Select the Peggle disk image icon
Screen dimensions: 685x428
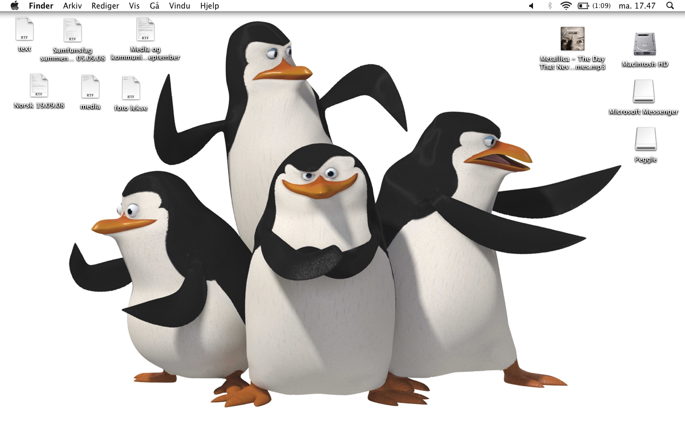click(645, 139)
